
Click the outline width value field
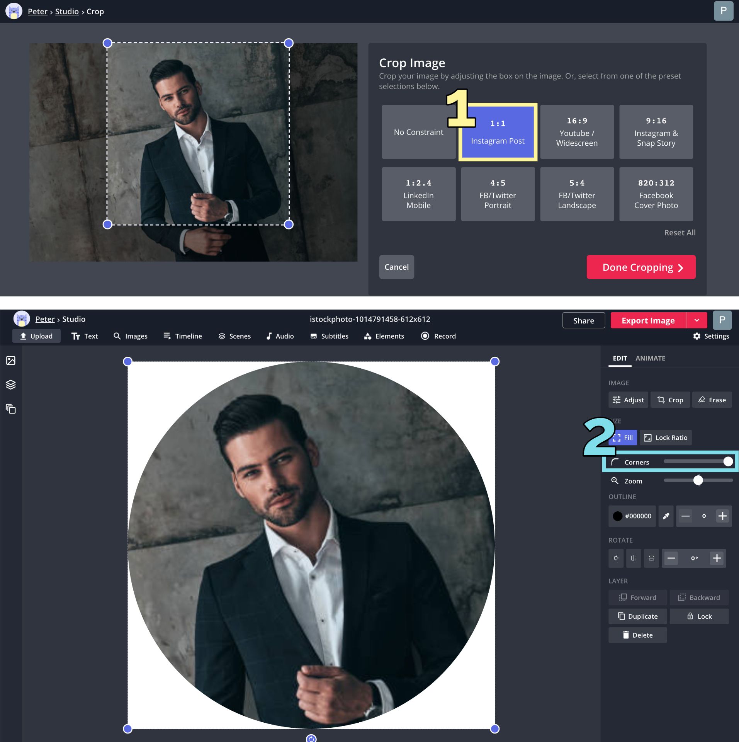[x=704, y=516]
